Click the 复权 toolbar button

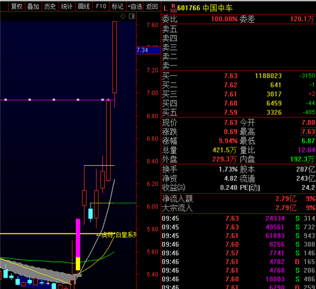[16, 6]
